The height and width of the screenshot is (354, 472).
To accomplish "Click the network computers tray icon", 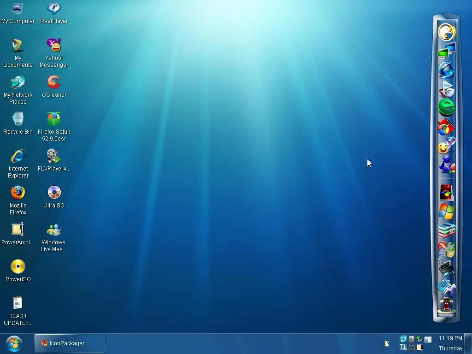I will pyautogui.click(x=412, y=348).
